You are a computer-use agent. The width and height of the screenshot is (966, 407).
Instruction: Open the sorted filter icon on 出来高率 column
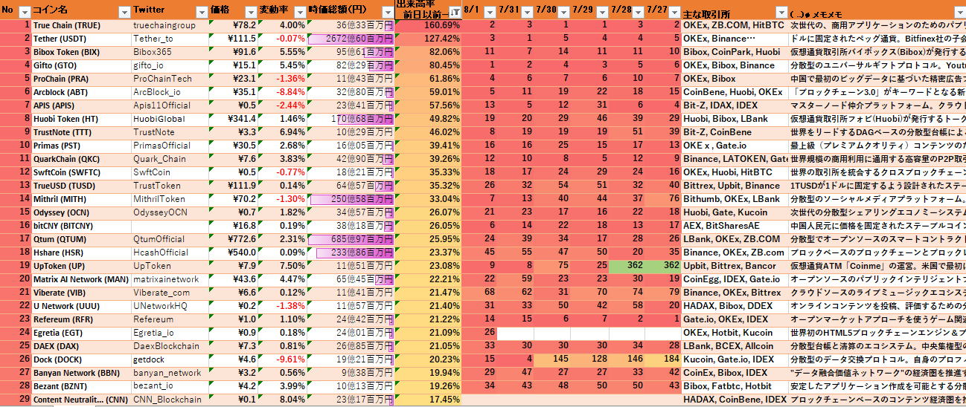454,13
